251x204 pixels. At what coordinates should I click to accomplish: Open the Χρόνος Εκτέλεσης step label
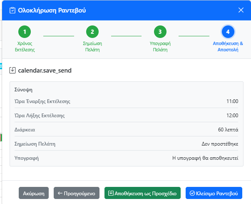(x=25, y=46)
